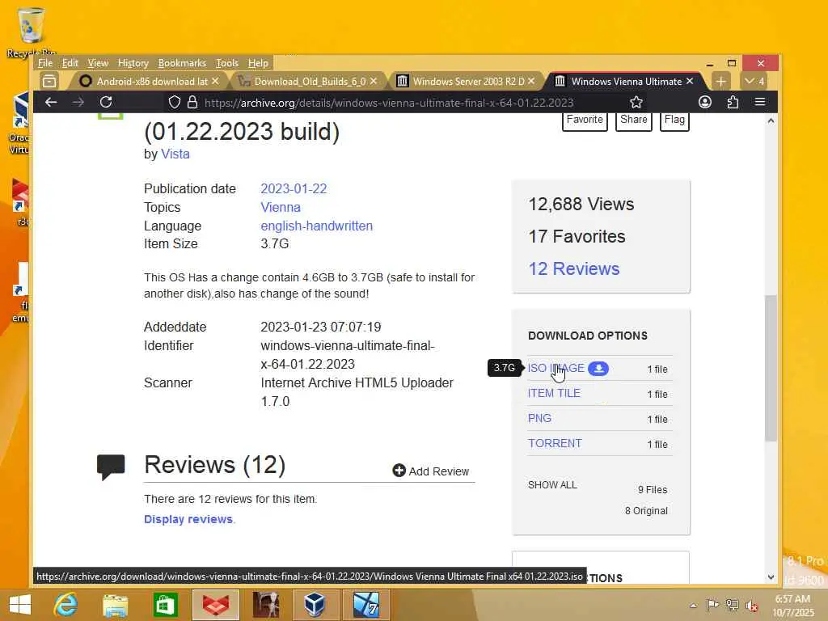Show hidden system tray icons arrow
The height and width of the screenshot is (621, 828).
[x=693, y=605]
